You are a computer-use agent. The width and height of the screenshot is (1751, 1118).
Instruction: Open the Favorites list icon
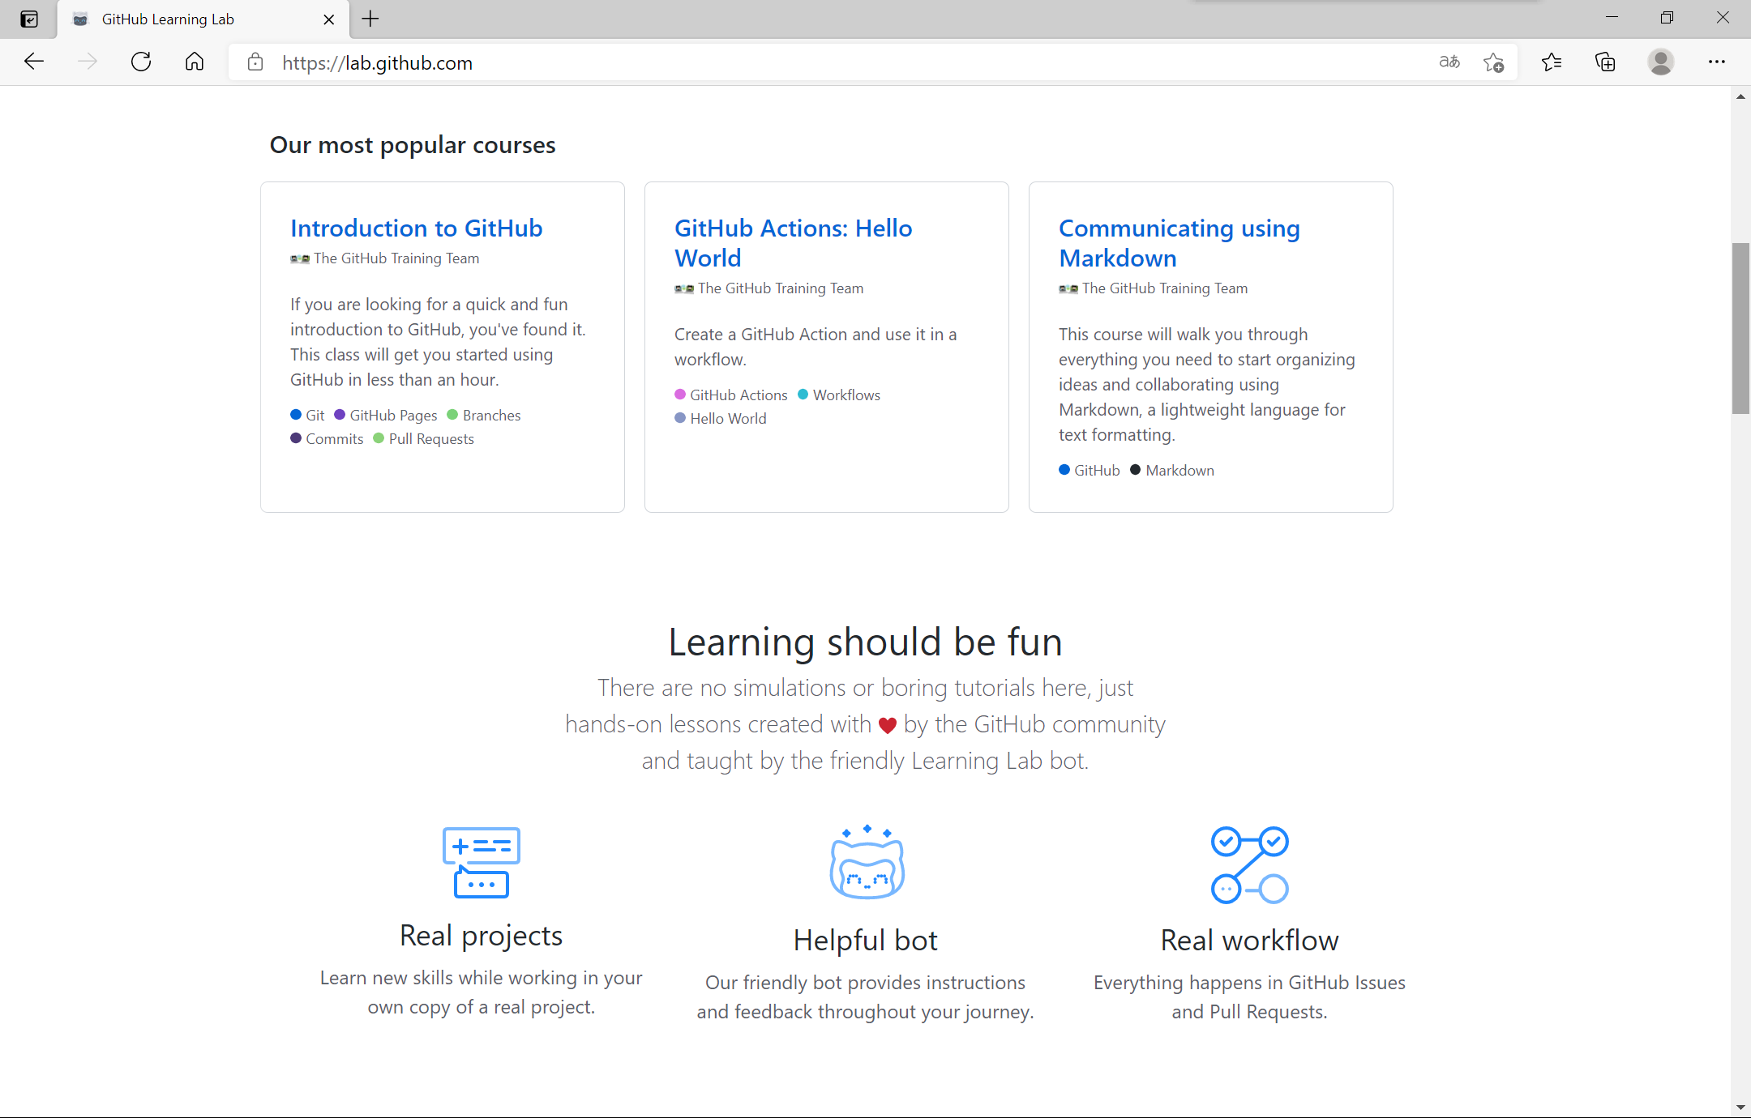(x=1552, y=62)
